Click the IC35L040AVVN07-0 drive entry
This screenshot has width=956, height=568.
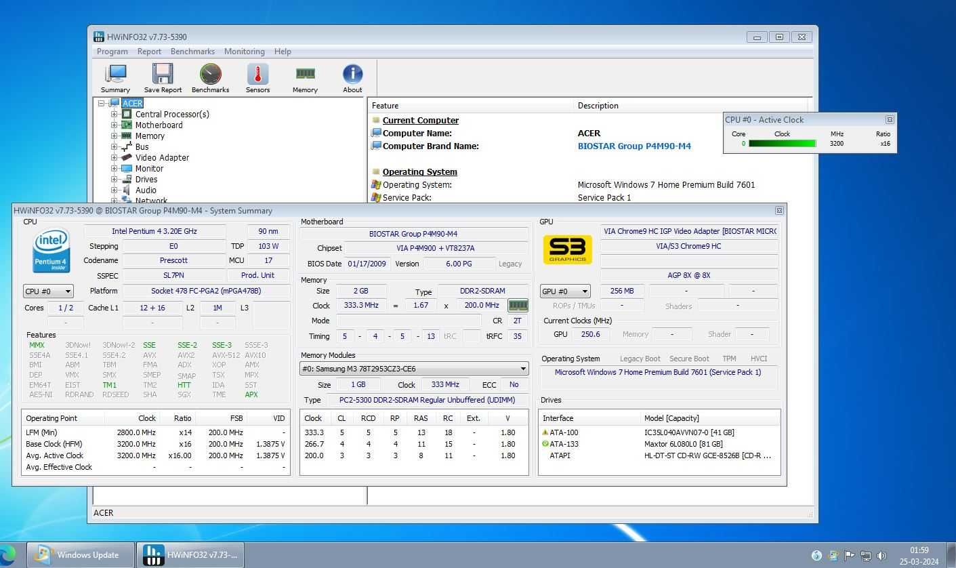pos(689,432)
